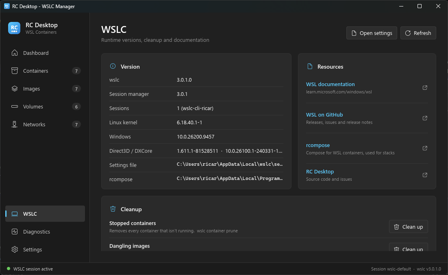The height and width of the screenshot is (275, 448).
Task: Clean up stopped containers
Action: point(408,227)
